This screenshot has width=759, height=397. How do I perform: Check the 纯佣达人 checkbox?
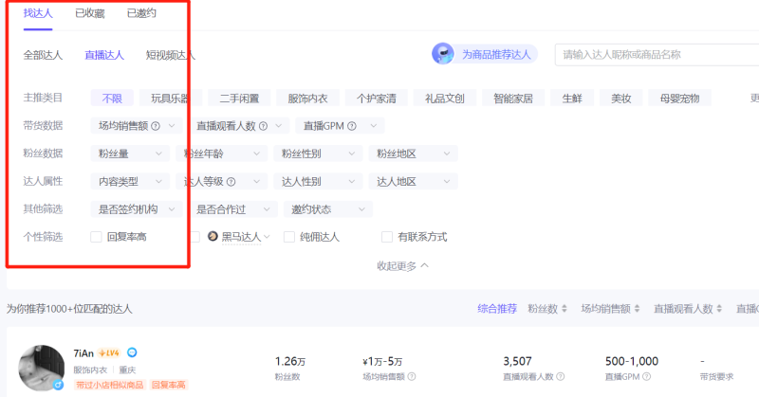click(289, 237)
